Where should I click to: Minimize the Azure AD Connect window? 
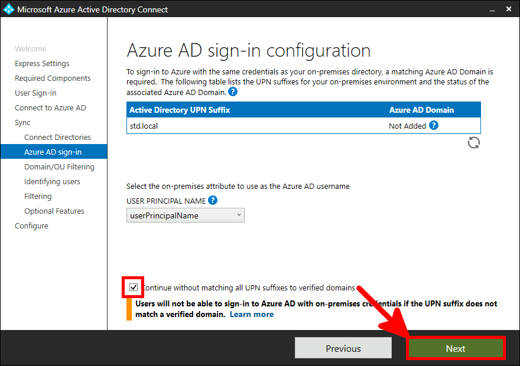tap(492, 9)
